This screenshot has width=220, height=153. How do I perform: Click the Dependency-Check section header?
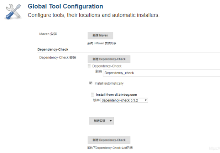[x=53, y=49]
